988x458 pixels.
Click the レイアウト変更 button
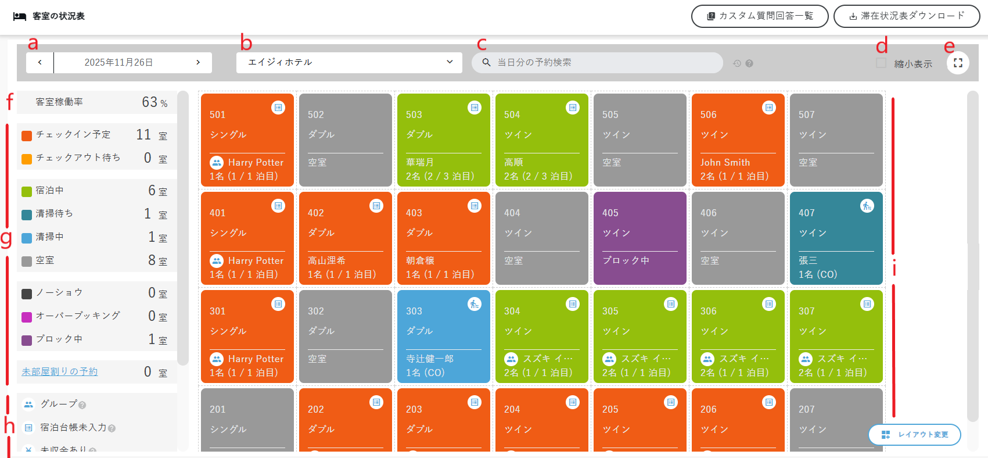914,435
